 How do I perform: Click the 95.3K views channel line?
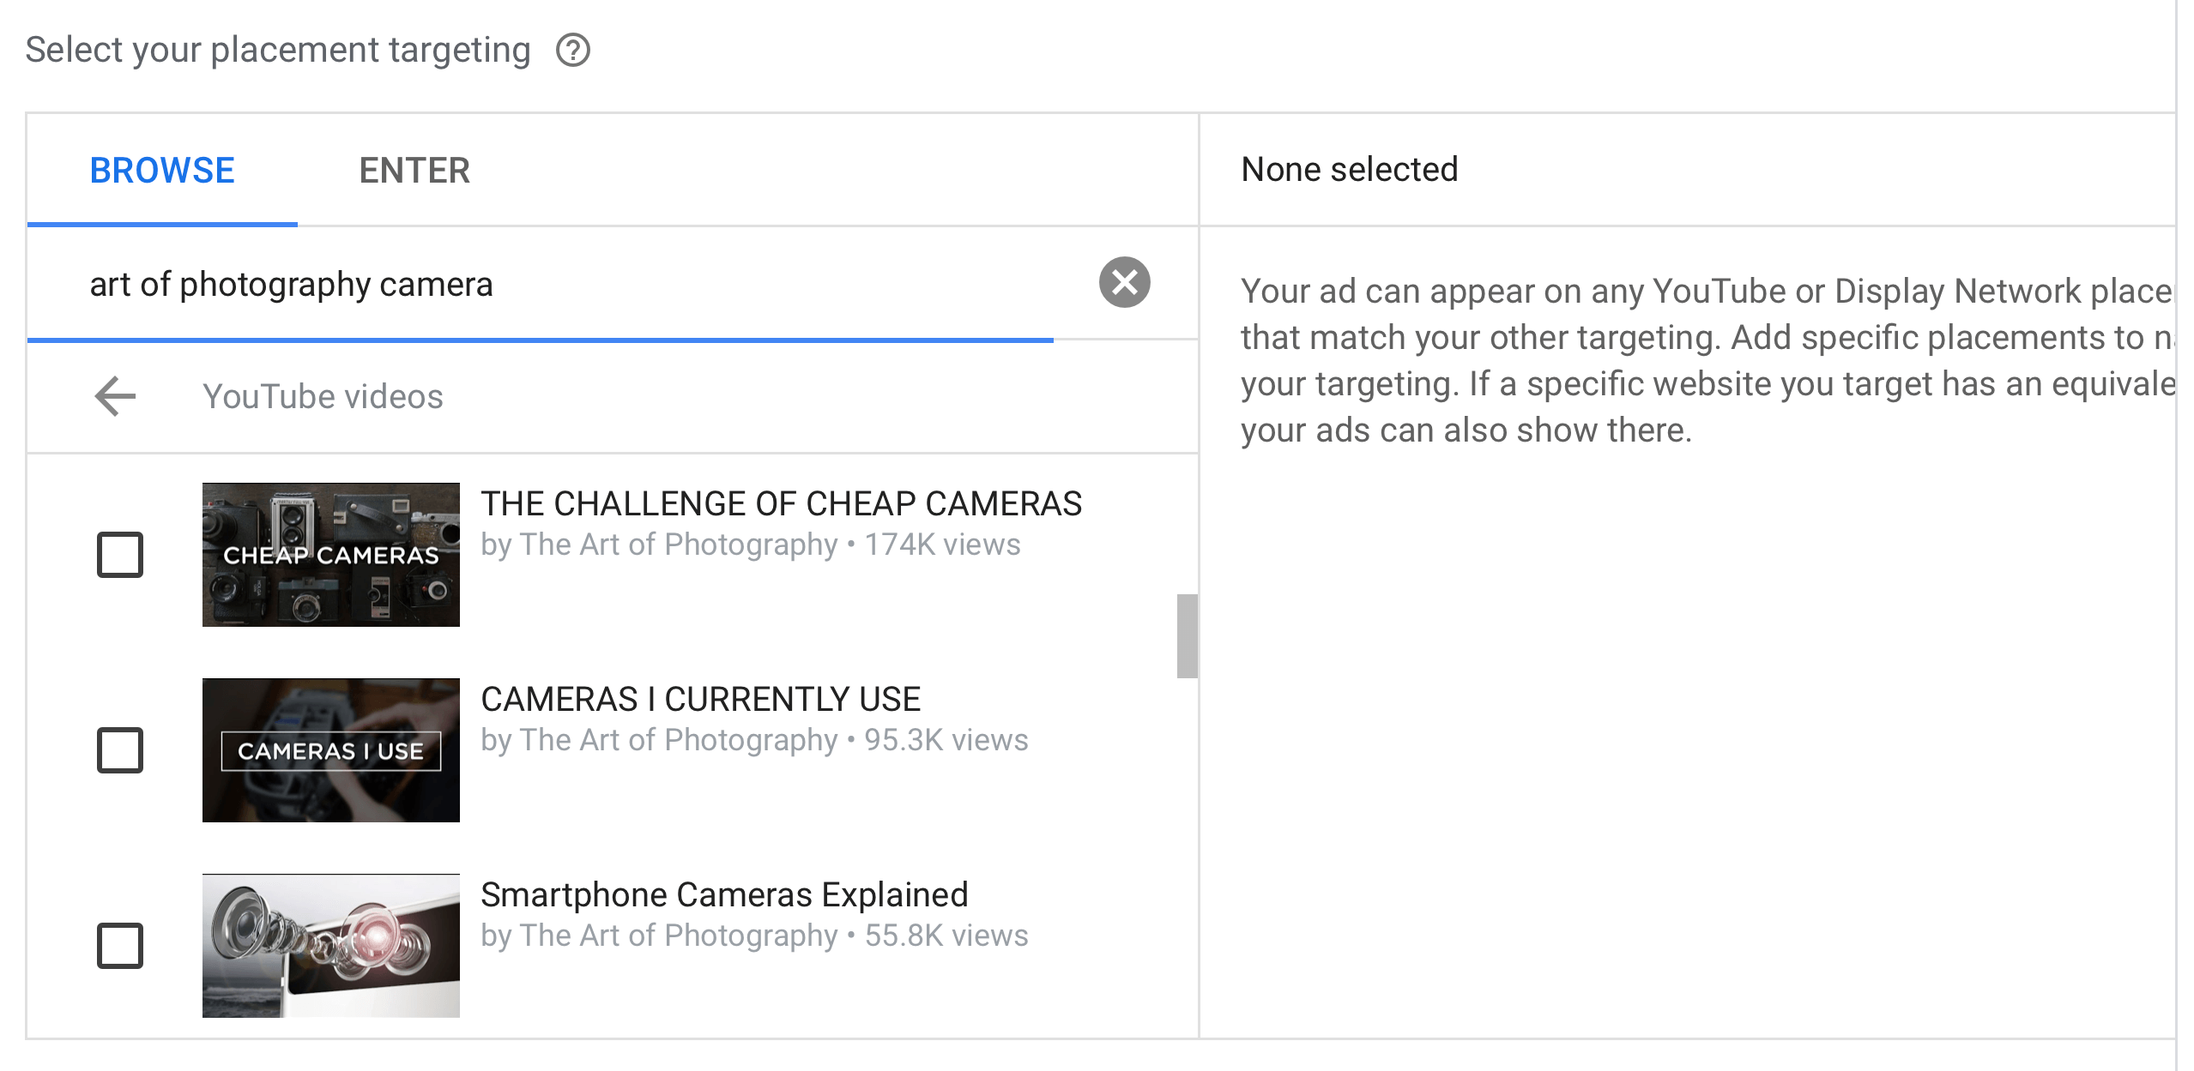pyautogui.click(x=754, y=740)
